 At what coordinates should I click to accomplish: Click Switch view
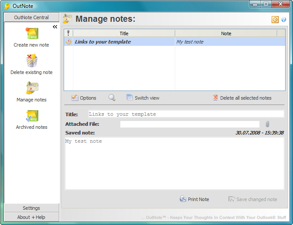click(143, 98)
